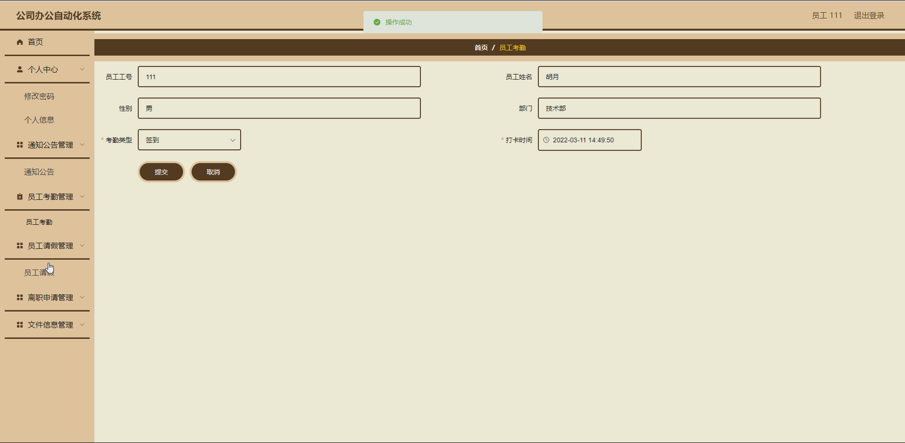Collapse the 个人中心 menu chevron
905x443 pixels.
82,69
